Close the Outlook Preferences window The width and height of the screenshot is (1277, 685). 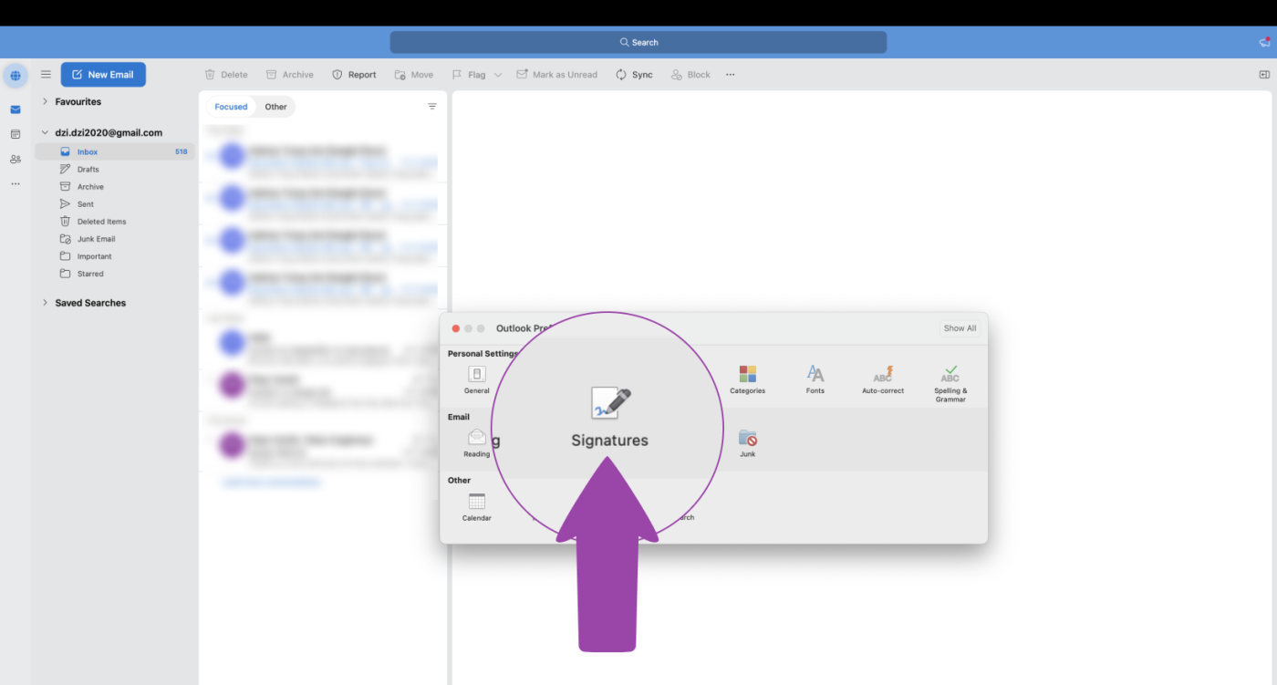coord(456,328)
